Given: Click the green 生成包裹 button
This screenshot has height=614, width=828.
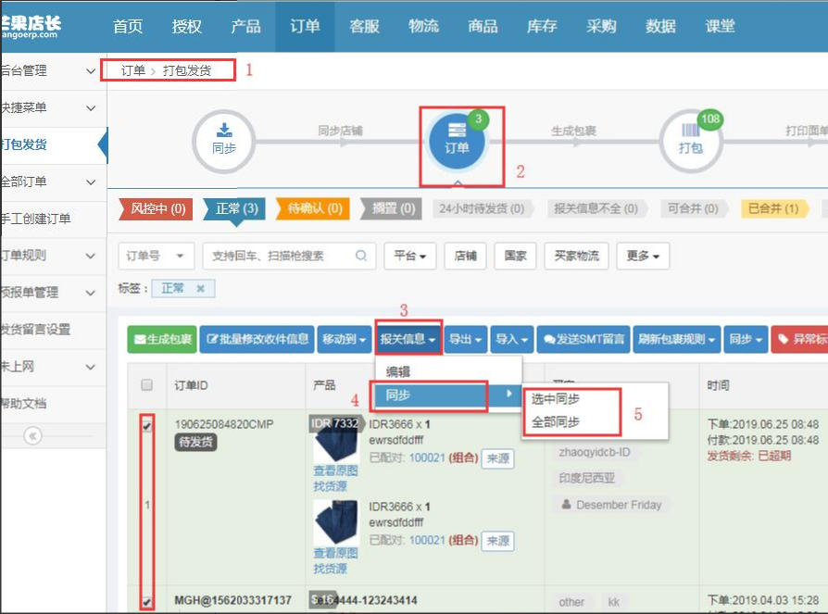Looking at the screenshot, I should click(x=162, y=340).
